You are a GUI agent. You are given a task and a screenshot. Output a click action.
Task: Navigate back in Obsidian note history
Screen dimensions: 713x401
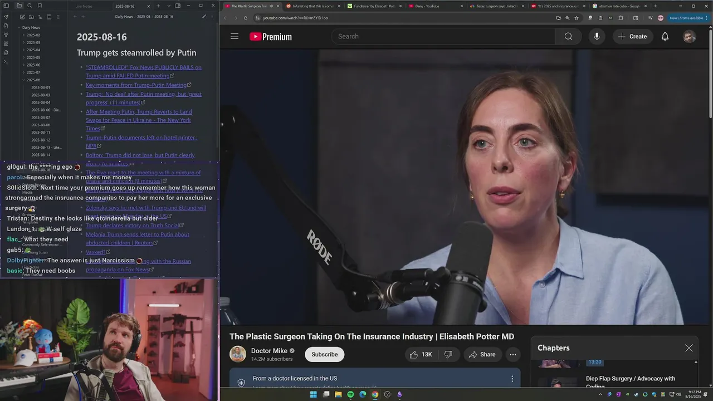pos(75,17)
